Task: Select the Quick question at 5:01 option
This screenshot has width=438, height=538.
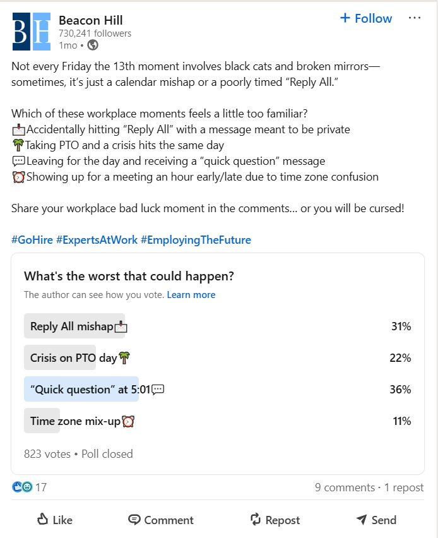Action: point(218,389)
